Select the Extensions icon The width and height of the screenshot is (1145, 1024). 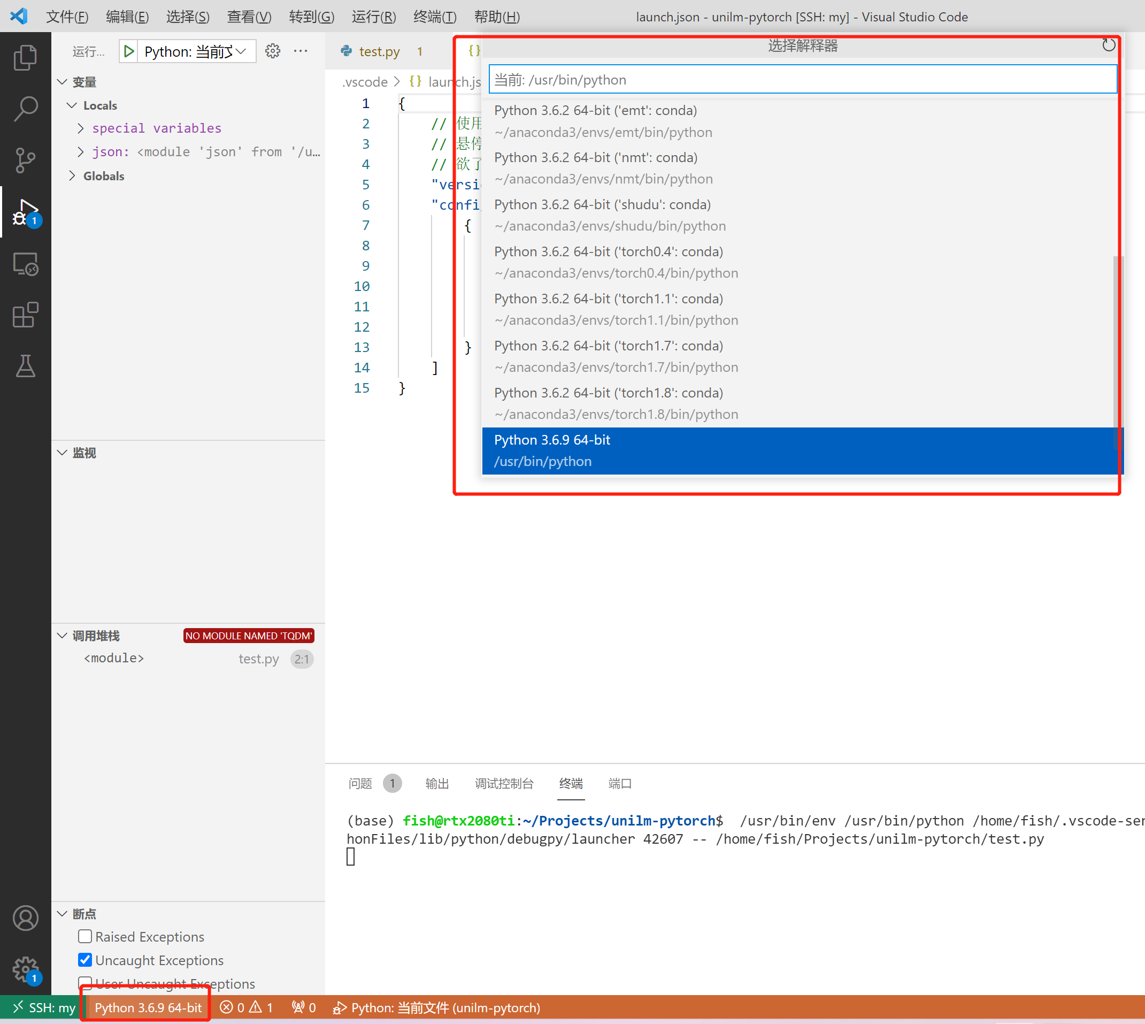(25, 315)
